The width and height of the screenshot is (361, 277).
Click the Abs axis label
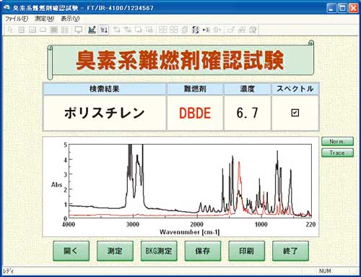[57, 185]
